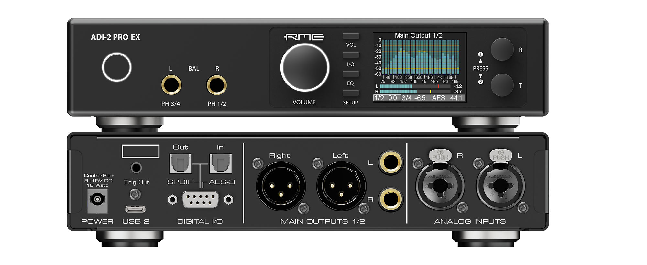Click the ADI-2 PRO EX model label
The width and height of the screenshot is (647, 265).
(x=115, y=37)
